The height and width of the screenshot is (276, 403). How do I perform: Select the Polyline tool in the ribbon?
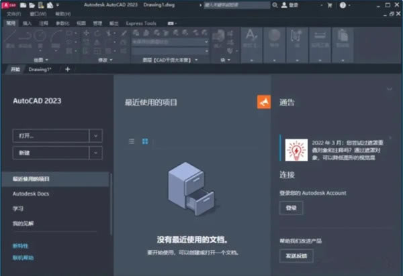pyautogui.click(x=25, y=38)
